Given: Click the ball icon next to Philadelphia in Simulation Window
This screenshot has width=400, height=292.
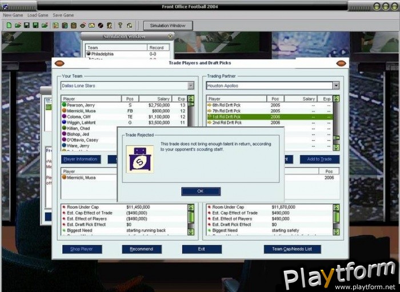Looking at the screenshot, I should [x=89, y=54].
